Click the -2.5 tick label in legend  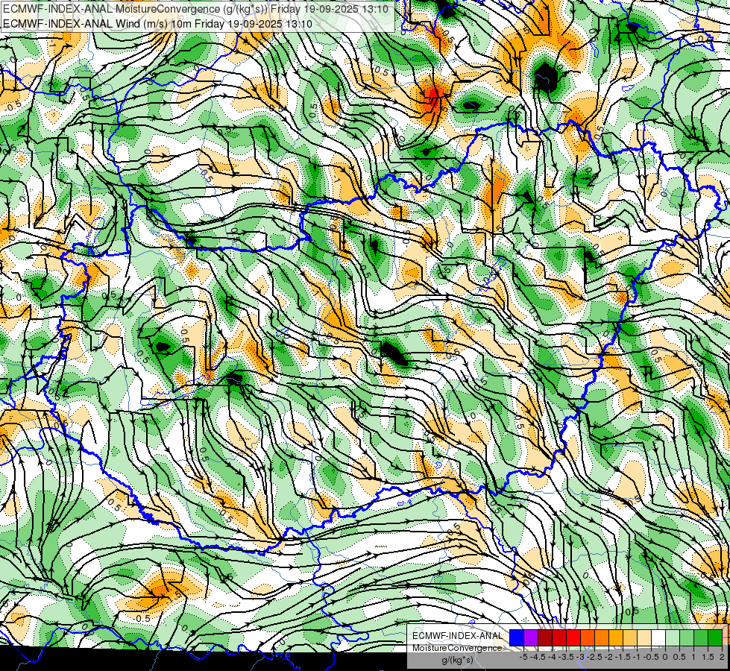(593, 657)
